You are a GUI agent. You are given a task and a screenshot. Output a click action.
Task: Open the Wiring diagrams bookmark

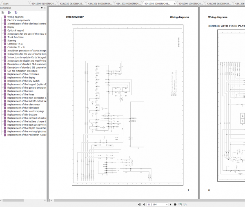(16, 17)
